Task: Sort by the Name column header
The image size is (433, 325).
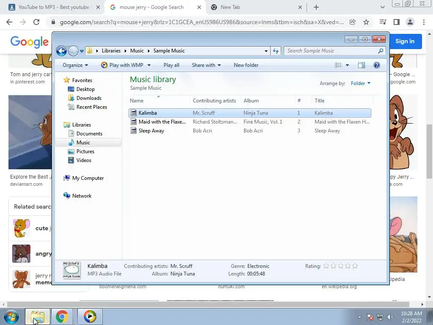Action: click(159, 101)
